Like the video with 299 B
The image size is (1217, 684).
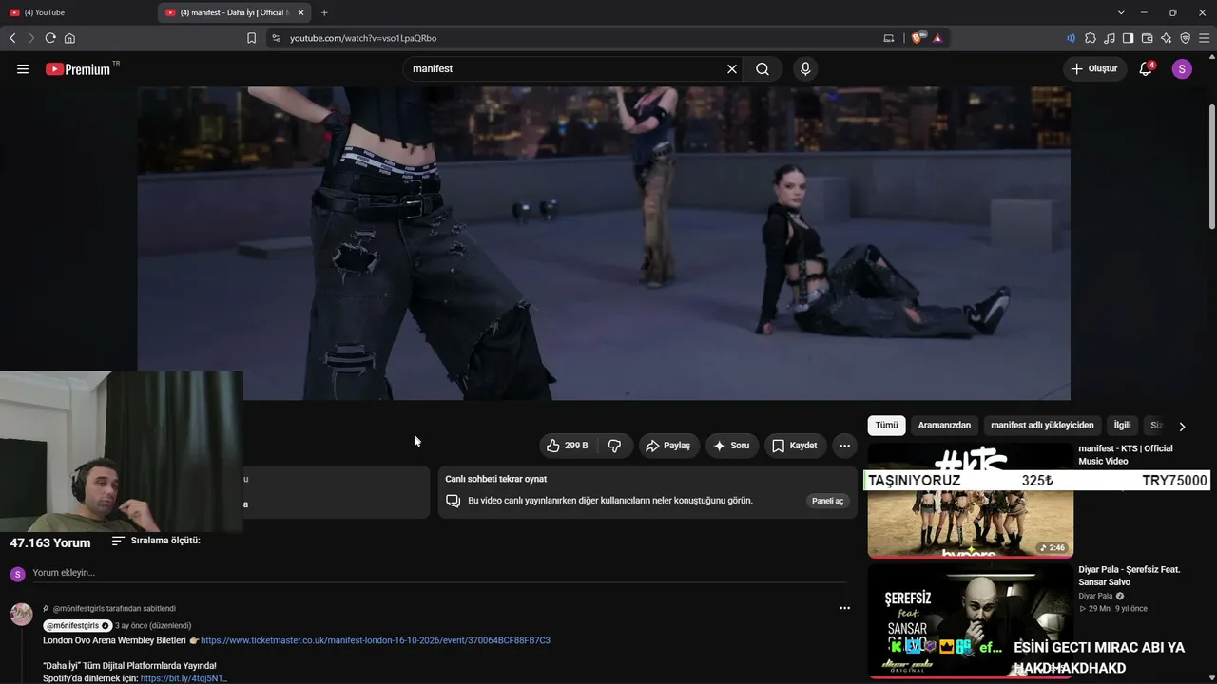(x=568, y=446)
